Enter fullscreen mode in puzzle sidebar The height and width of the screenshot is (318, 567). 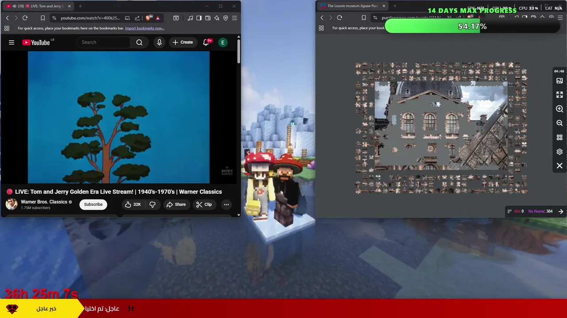coord(559,95)
